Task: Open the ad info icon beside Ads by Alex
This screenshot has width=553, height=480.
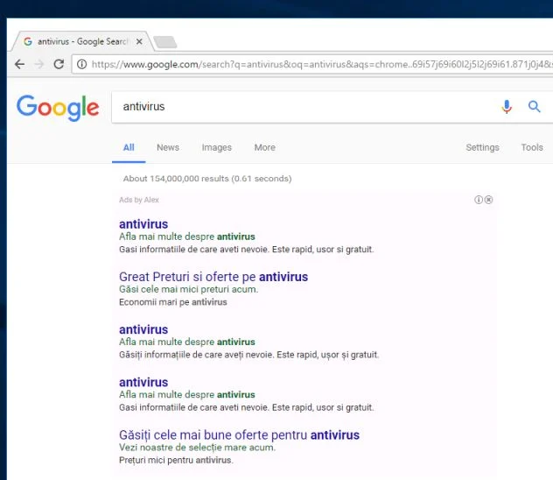Action: pyautogui.click(x=479, y=200)
